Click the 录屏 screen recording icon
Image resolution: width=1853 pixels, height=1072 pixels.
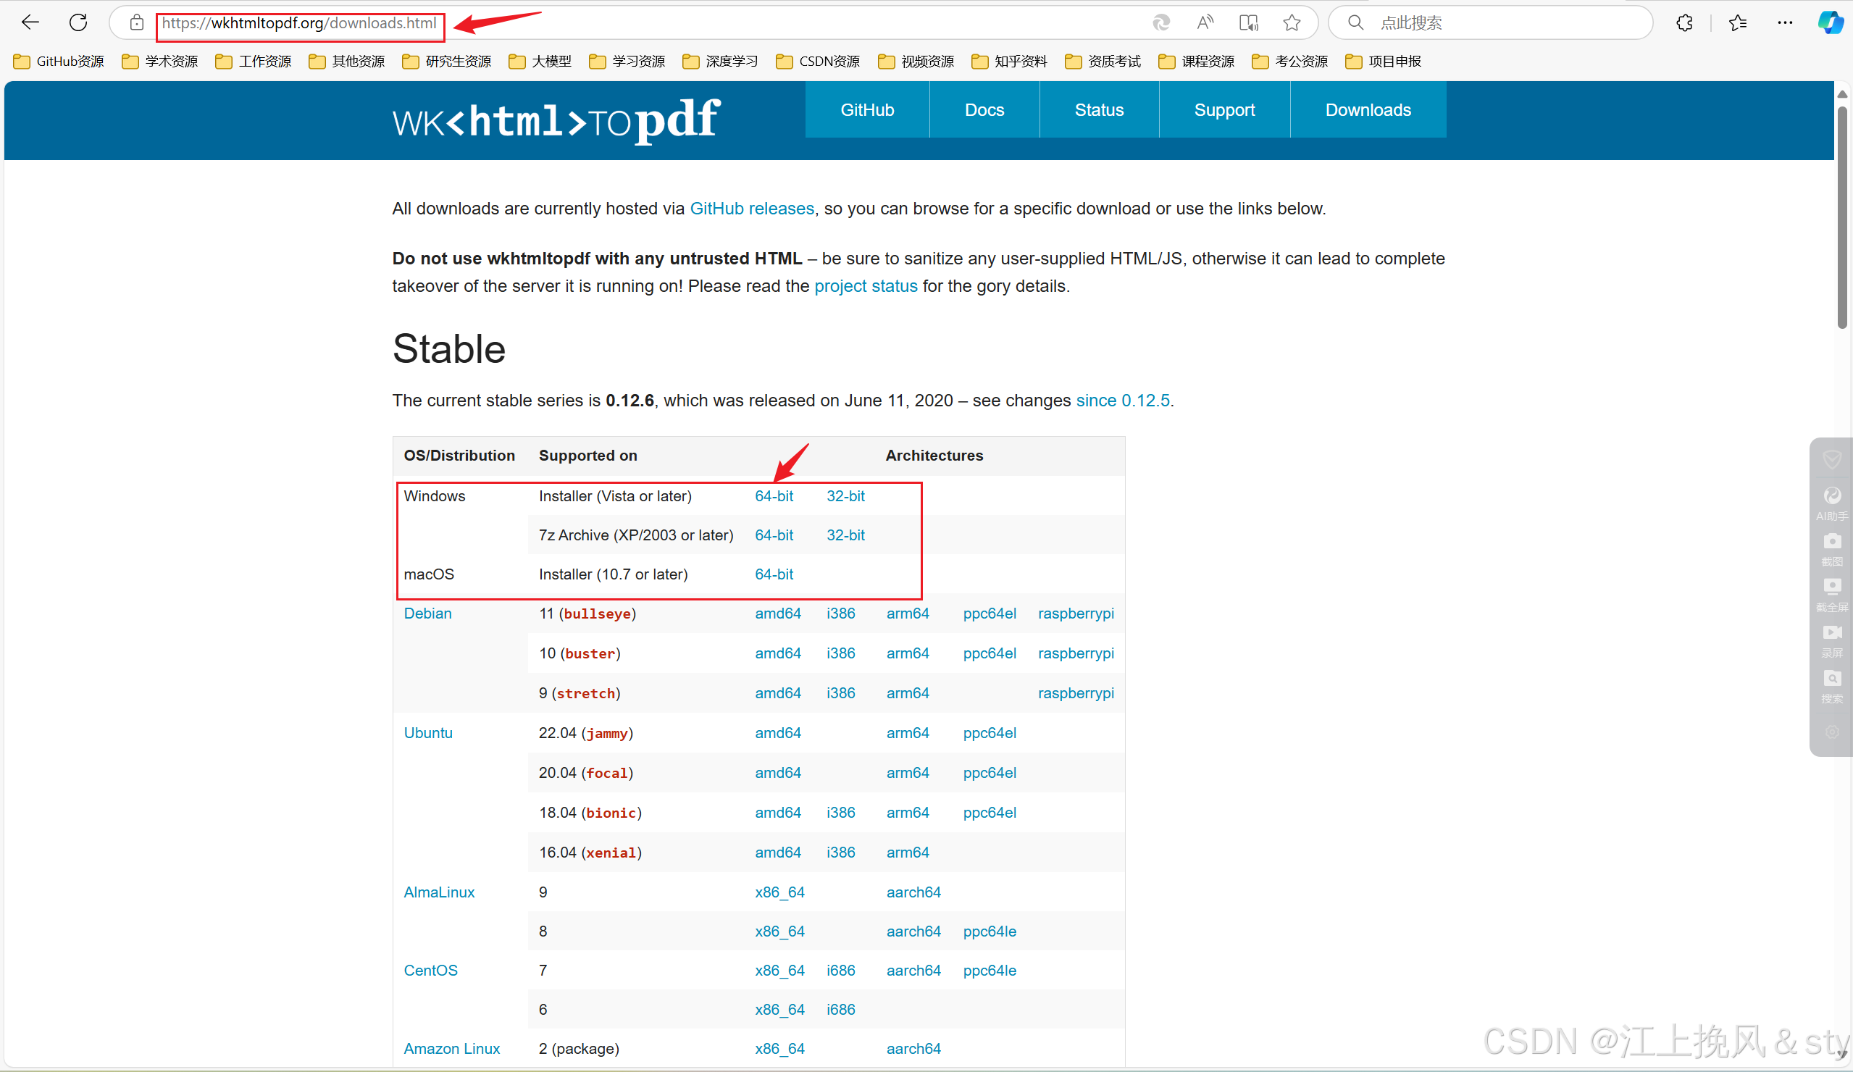pyautogui.click(x=1832, y=640)
